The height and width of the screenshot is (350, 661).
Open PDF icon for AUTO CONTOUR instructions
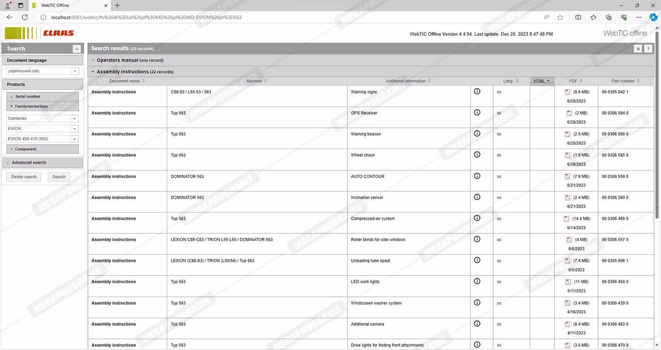(x=568, y=177)
